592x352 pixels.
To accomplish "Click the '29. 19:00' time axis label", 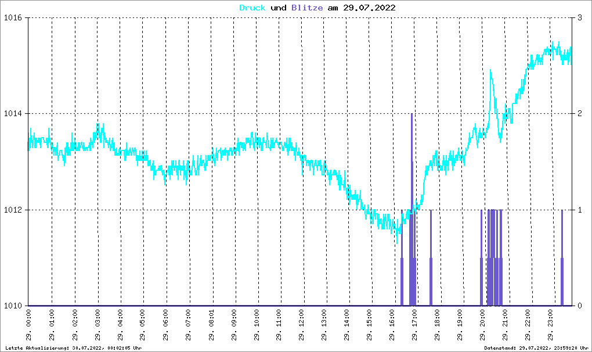I will pos(460,325).
